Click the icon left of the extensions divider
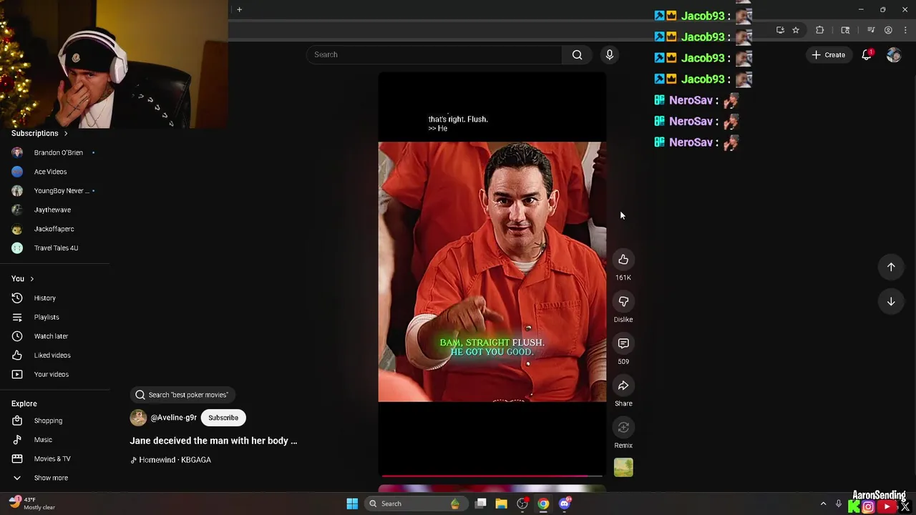916x515 pixels. coord(845,30)
